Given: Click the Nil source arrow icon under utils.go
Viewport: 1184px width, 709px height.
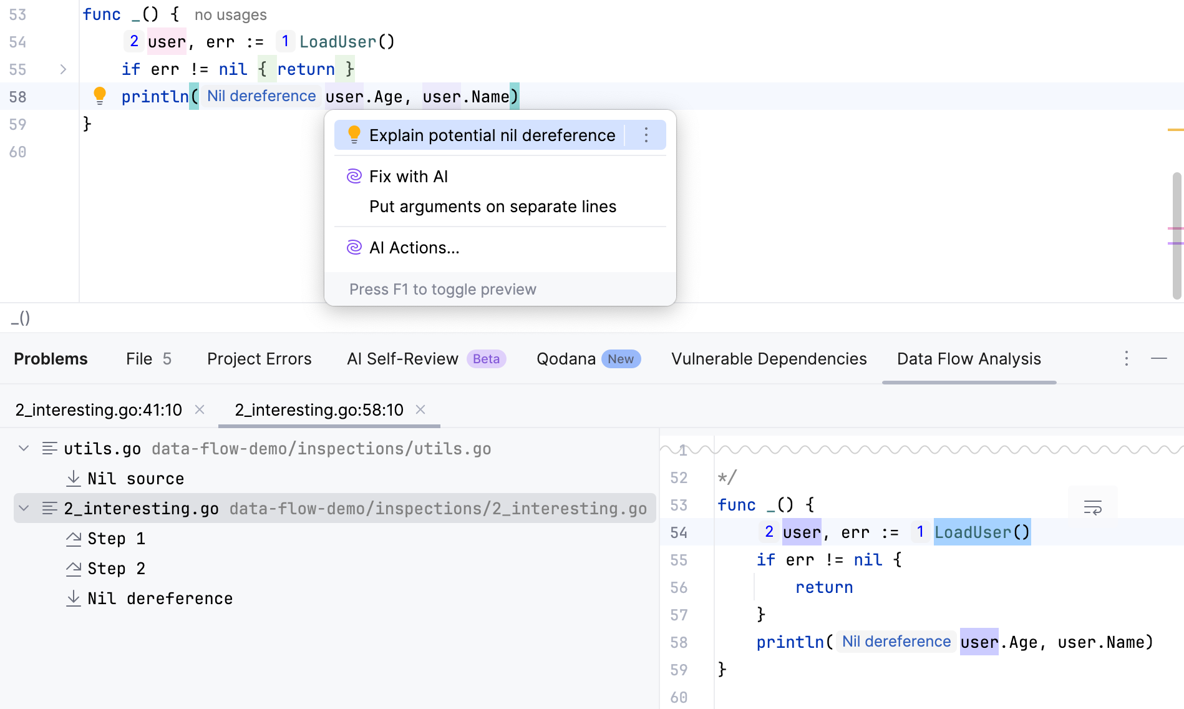Looking at the screenshot, I should click(74, 478).
